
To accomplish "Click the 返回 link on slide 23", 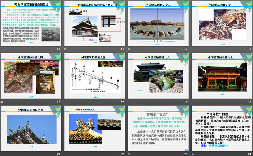I will tap(186, 150).
